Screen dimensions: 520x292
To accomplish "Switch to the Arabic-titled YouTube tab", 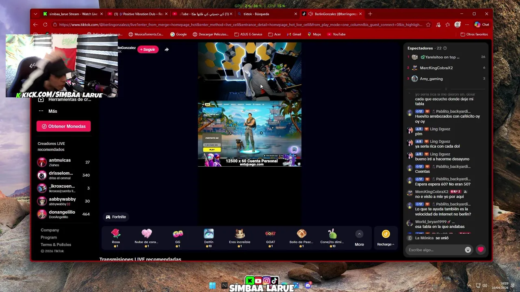I will (202, 14).
